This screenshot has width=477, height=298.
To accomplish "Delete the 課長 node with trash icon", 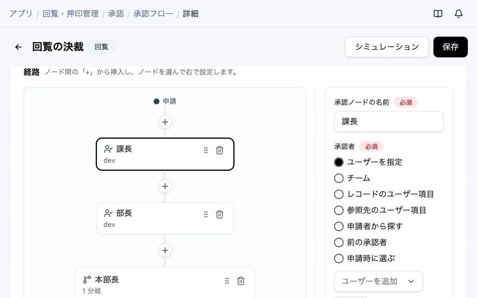I will 220,150.
